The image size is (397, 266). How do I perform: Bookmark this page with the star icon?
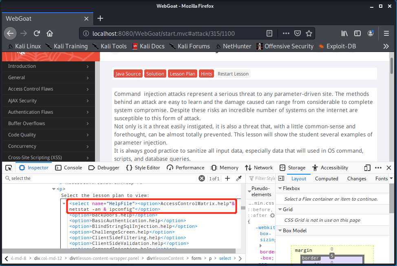pyautogui.click(x=309, y=33)
